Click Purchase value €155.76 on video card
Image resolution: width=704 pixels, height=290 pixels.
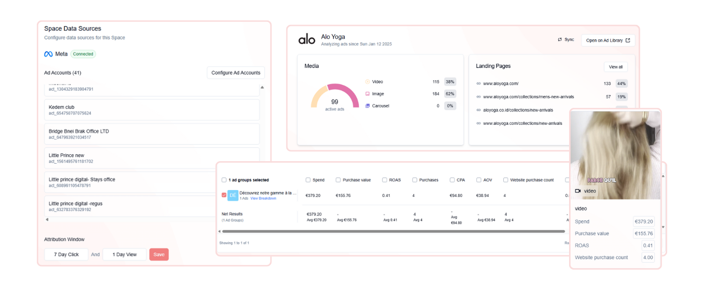coord(644,234)
